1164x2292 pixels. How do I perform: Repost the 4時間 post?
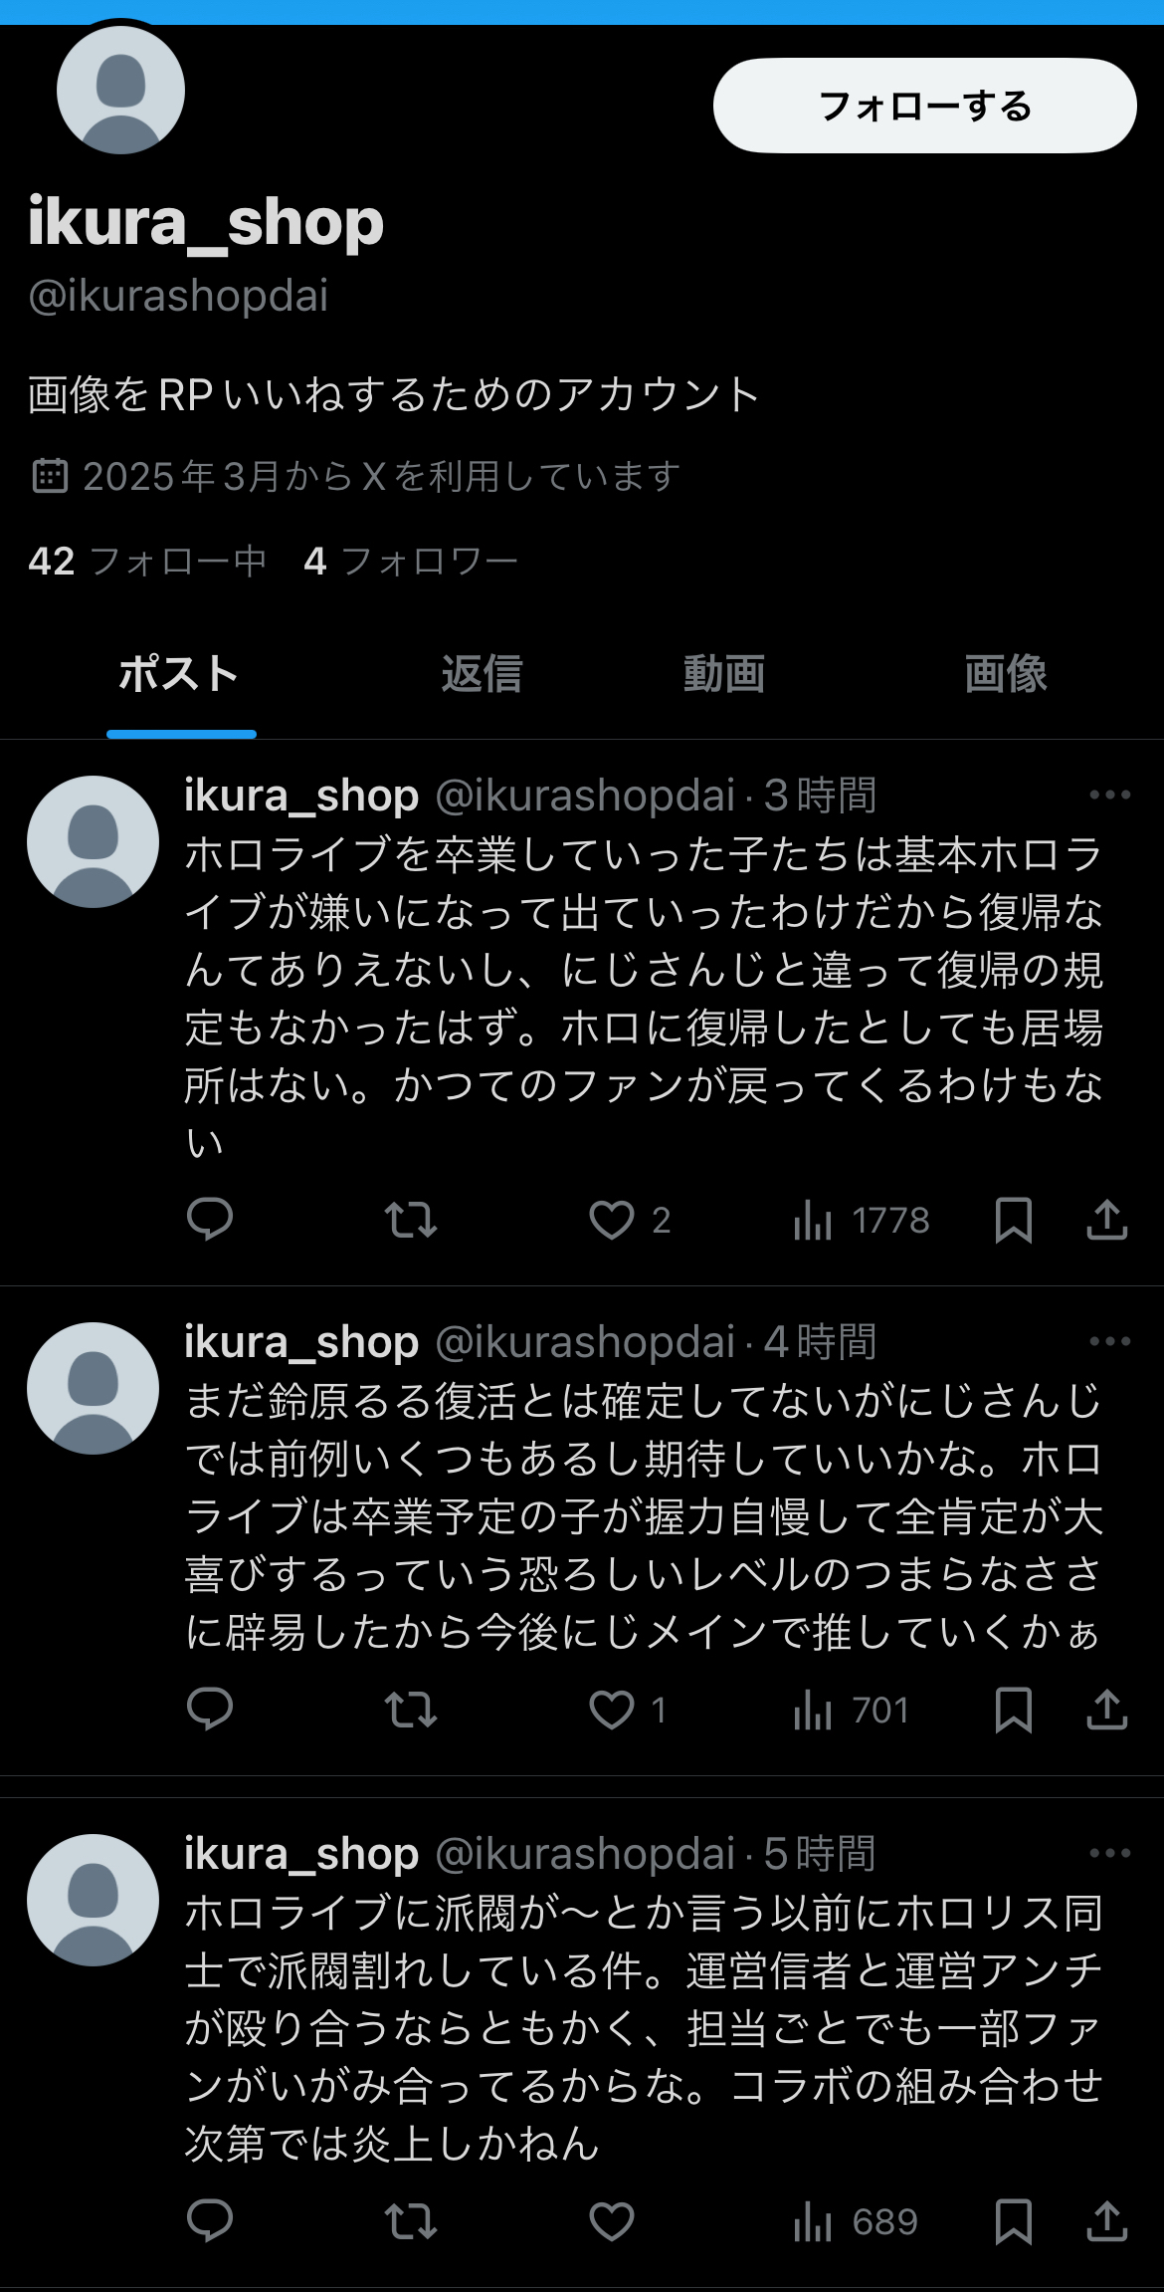coord(410,1710)
